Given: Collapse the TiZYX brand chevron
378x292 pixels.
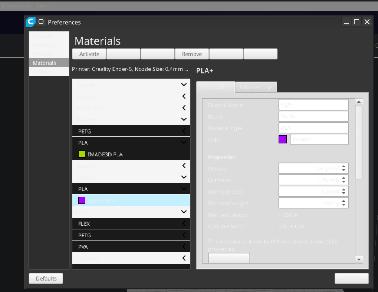Looking at the screenshot, I should pos(184,212).
